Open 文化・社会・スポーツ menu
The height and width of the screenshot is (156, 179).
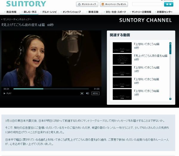(x=116, y=12)
